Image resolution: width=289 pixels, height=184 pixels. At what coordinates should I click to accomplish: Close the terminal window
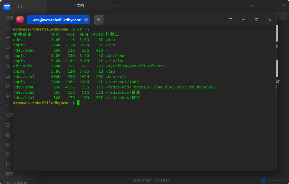click(270, 19)
